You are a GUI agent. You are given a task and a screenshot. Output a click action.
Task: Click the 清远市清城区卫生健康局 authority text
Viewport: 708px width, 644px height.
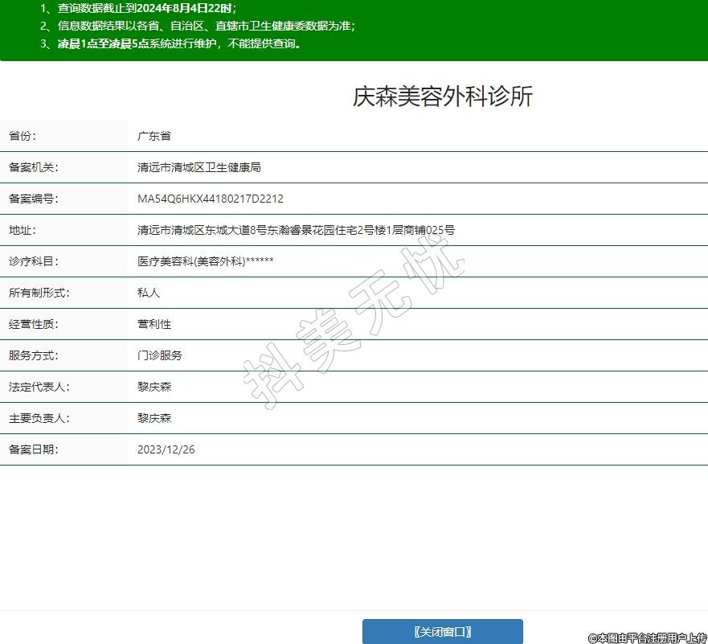click(199, 167)
